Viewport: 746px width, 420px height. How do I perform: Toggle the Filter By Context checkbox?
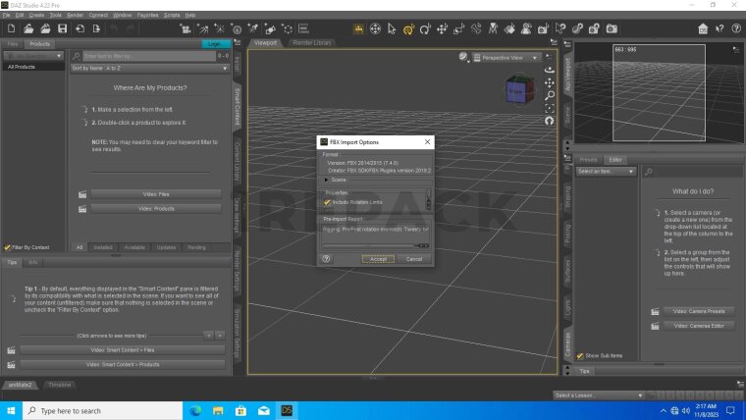tap(8, 247)
